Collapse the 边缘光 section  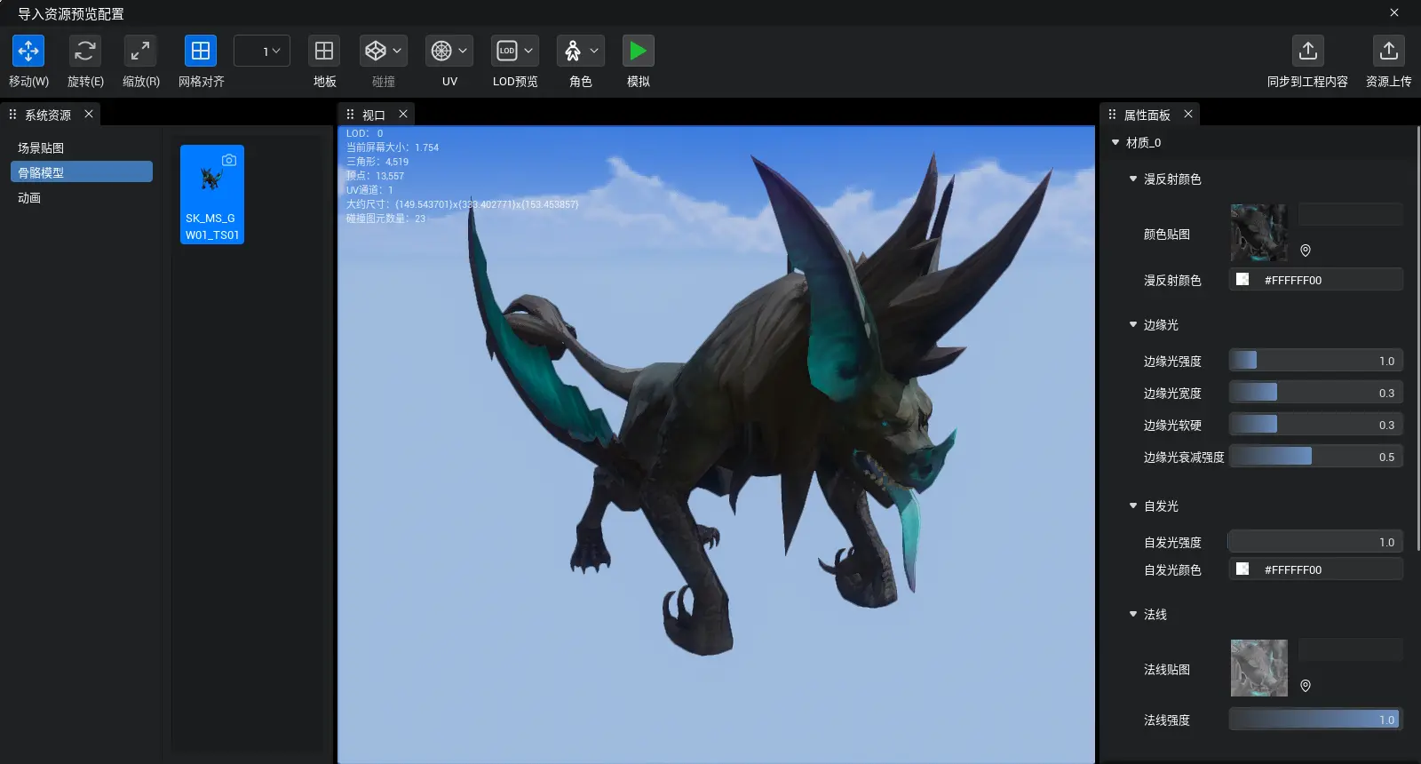pyautogui.click(x=1133, y=324)
